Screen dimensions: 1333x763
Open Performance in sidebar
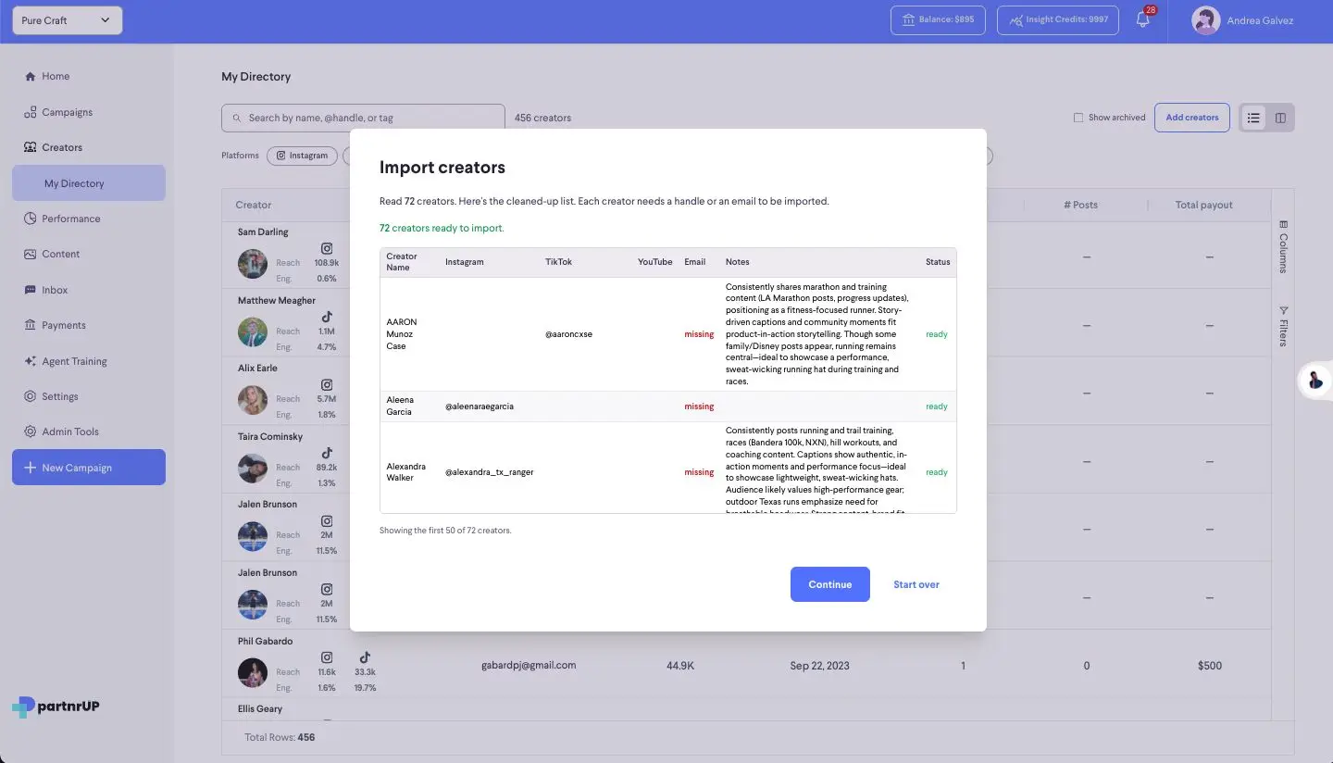70,219
